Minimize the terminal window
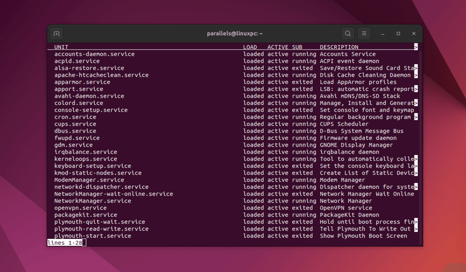 tap(383, 34)
